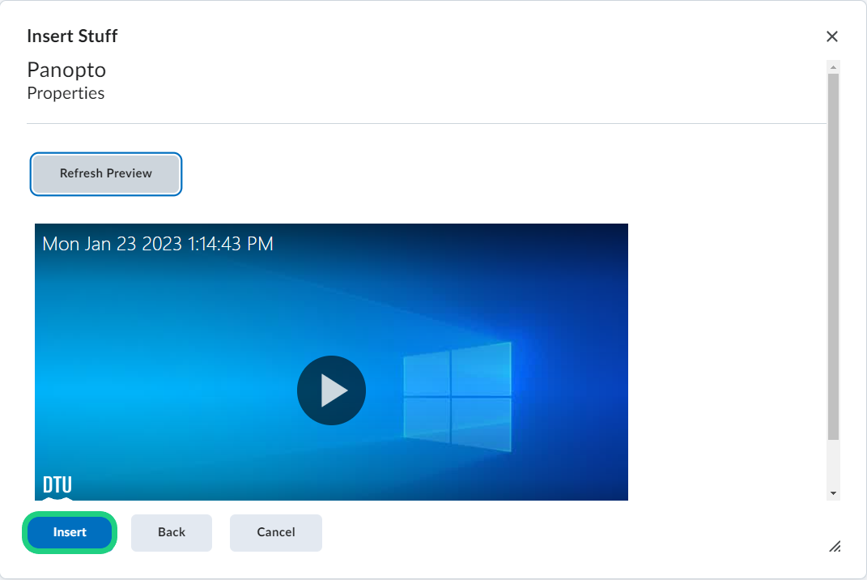Viewport: 867px width, 580px height.
Task: Close the dialog using the X icon
Action: (831, 36)
